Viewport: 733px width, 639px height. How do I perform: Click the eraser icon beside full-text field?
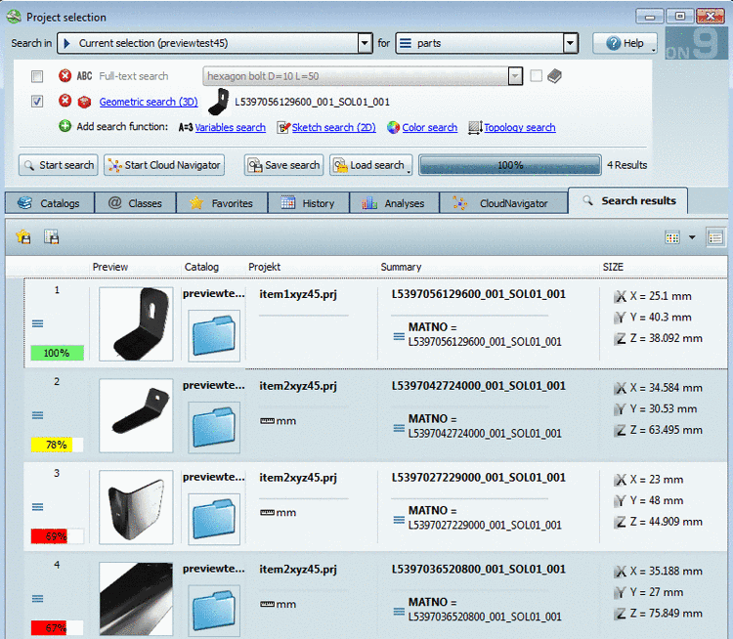[x=554, y=76]
